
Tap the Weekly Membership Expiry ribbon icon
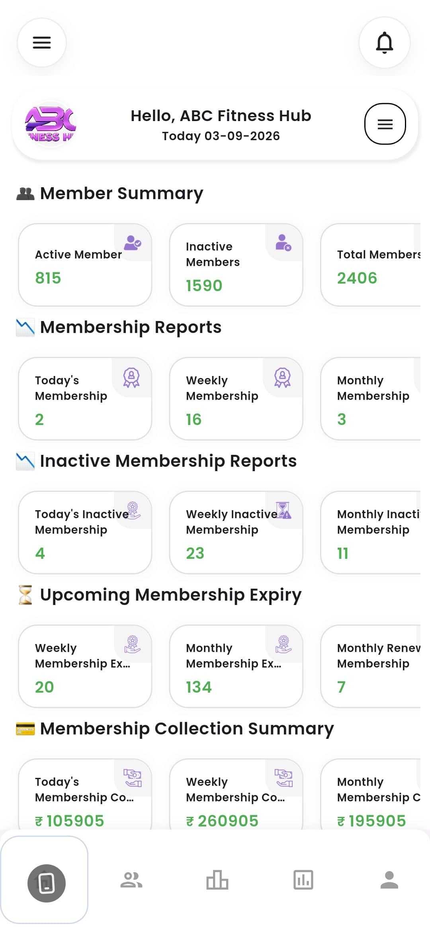[x=133, y=644]
